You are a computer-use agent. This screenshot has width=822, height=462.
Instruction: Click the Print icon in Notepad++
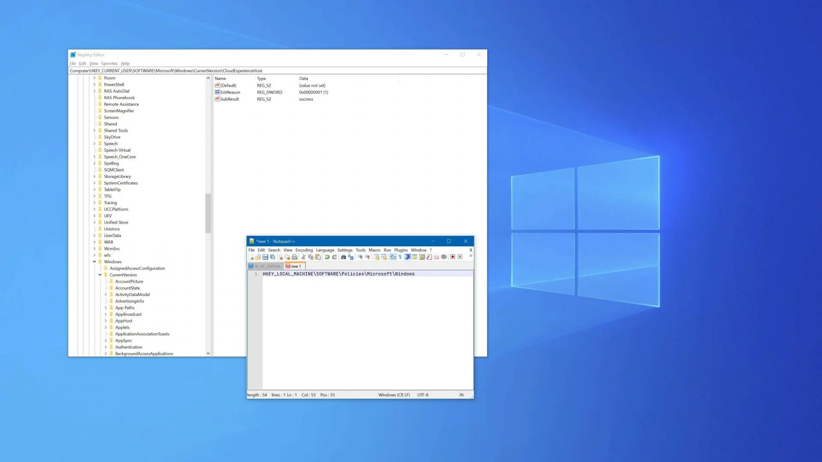tap(294, 257)
